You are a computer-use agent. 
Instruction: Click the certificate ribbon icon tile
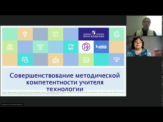[x=117, y=59]
